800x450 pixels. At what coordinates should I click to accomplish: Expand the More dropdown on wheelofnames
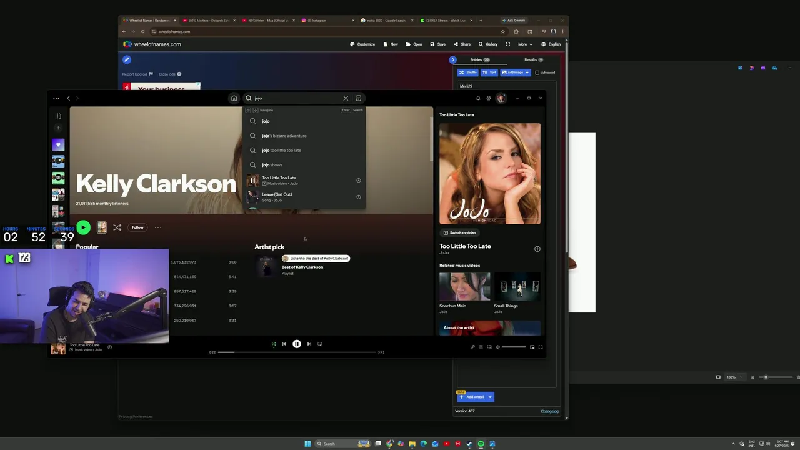[525, 44]
